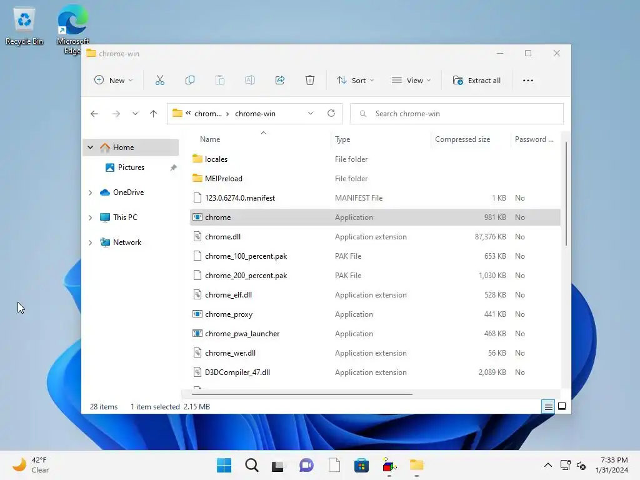Image resolution: width=640 pixels, height=480 pixels.
Task: Open recent locations chevron dropdown
Action: pyautogui.click(x=135, y=114)
